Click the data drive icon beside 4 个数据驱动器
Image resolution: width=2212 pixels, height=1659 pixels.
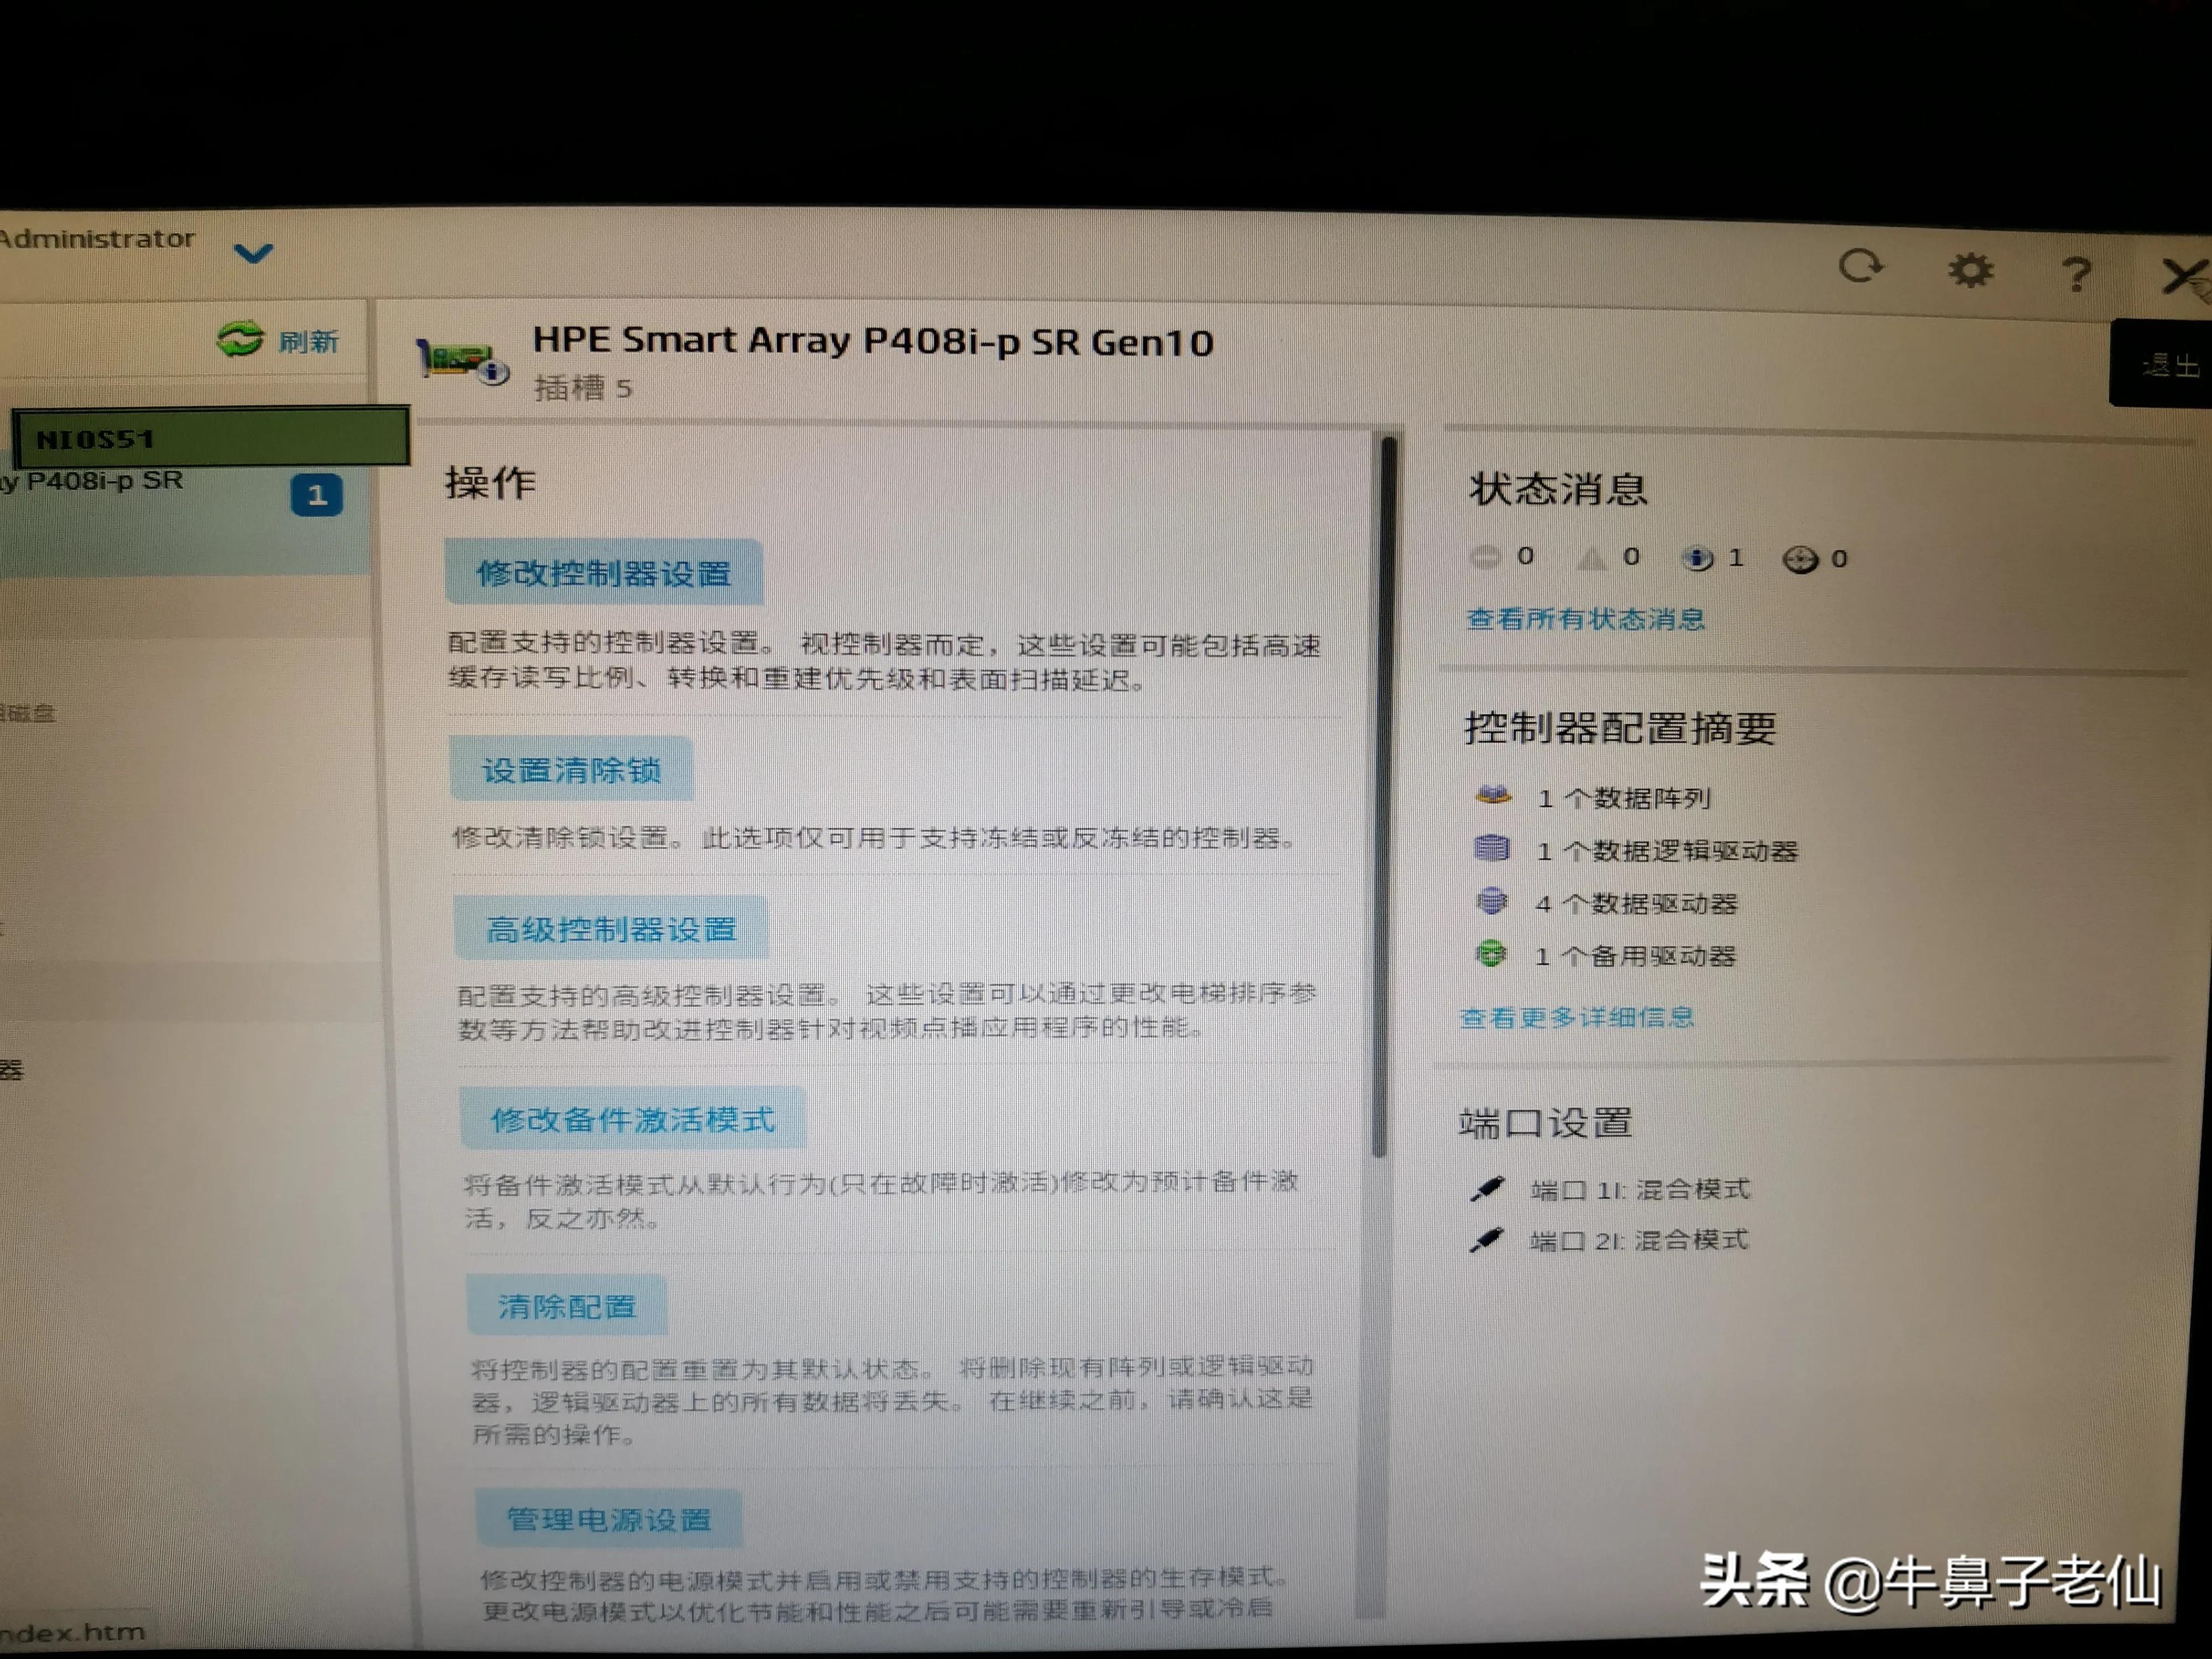pyautogui.click(x=1491, y=901)
